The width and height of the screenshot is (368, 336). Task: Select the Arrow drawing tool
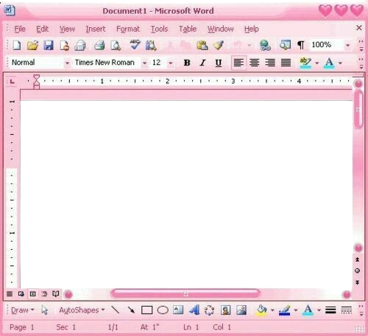(x=131, y=310)
